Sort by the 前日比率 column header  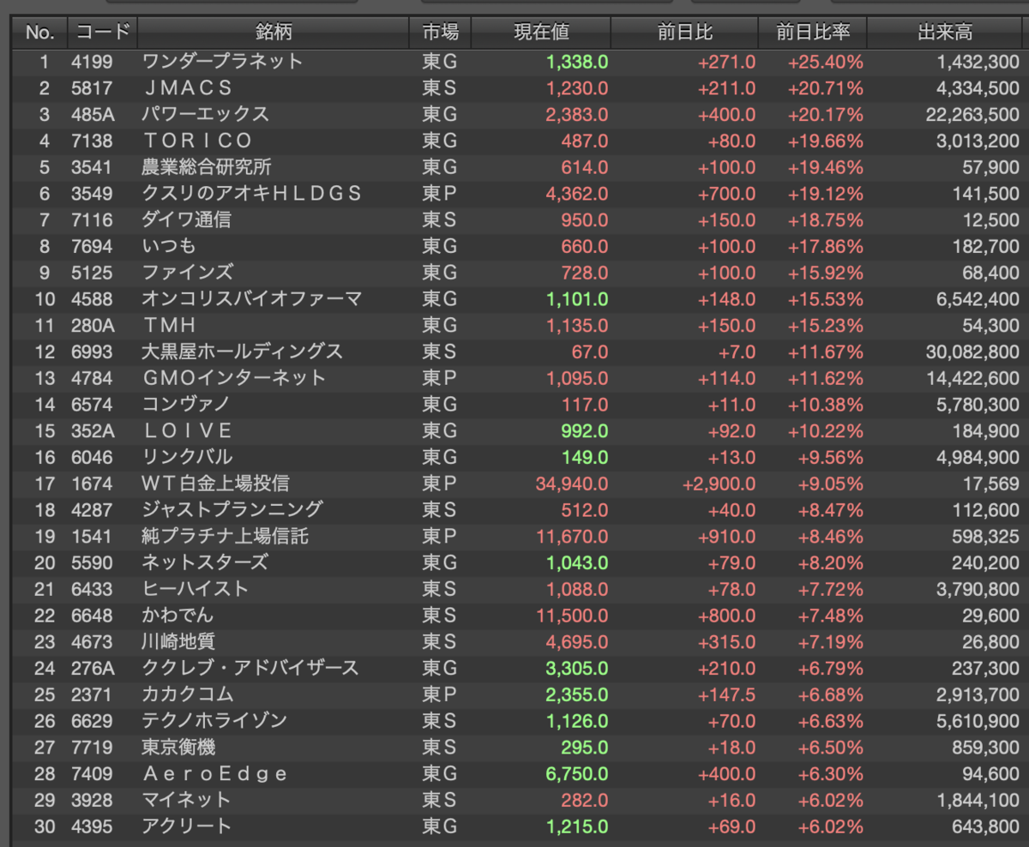coord(813,33)
